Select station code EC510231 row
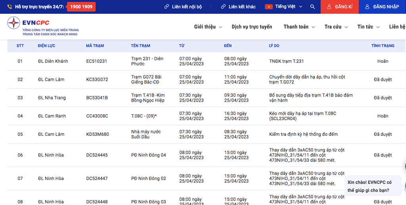The width and height of the screenshot is (406, 205). pos(97,61)
